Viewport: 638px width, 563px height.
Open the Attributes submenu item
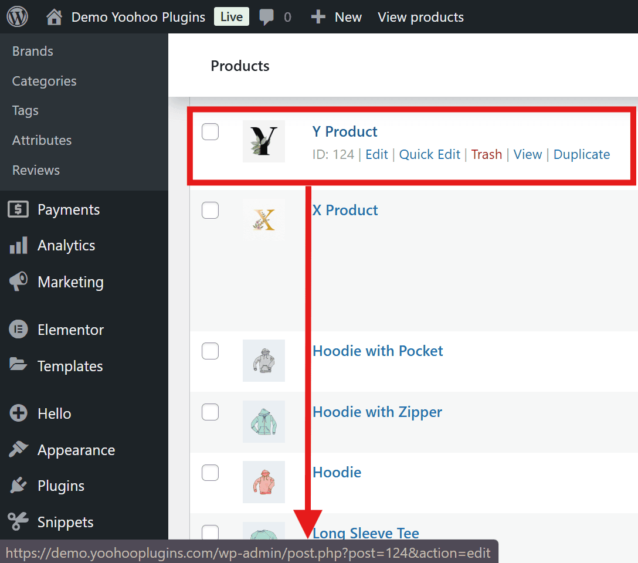(x=42, y=140)
